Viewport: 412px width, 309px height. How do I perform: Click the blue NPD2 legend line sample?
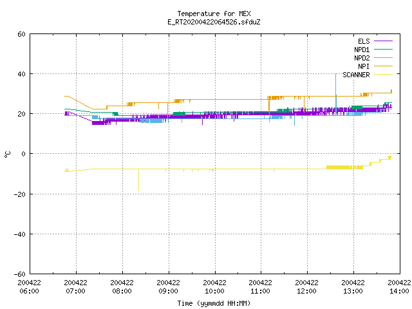[383, 57]
